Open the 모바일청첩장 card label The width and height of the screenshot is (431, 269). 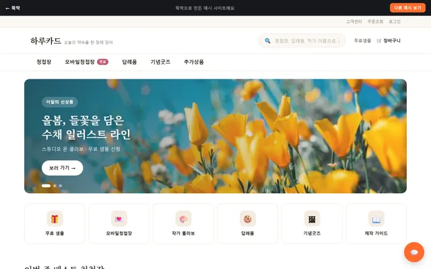[x=119, y=233]
